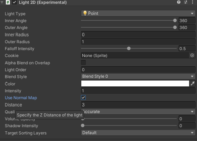Click the Distance value field
This screenshot has width=197, height=141.
click(138, 105)
